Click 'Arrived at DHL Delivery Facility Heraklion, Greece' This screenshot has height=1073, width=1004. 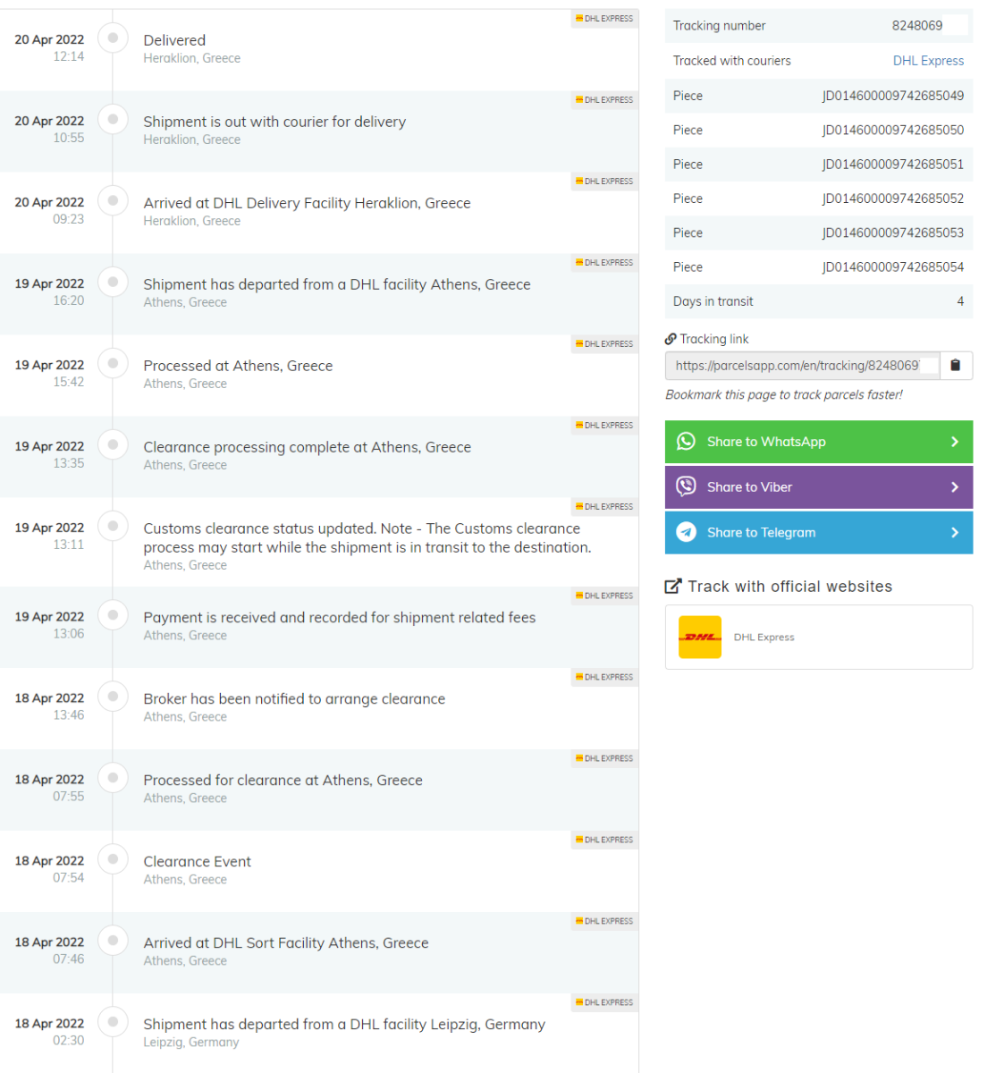[307, 203]
